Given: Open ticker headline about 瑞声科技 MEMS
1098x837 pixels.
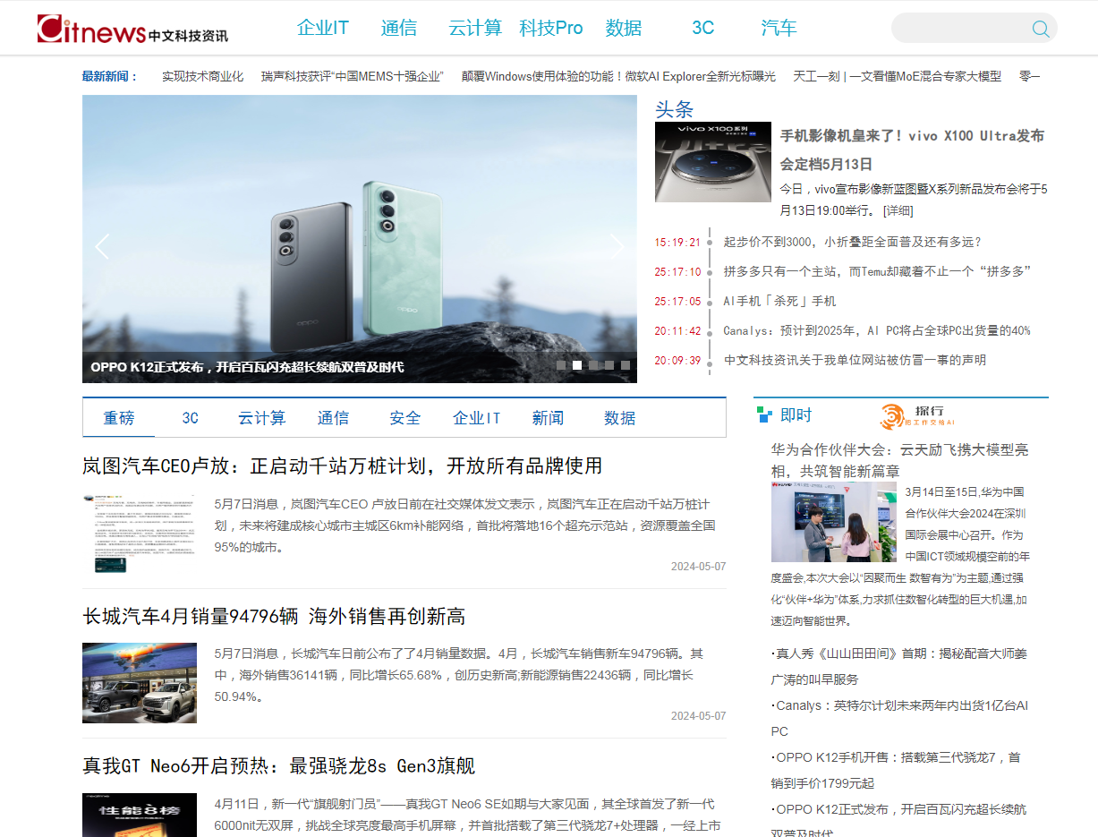Looking at the screenshot, I should 353,77.
